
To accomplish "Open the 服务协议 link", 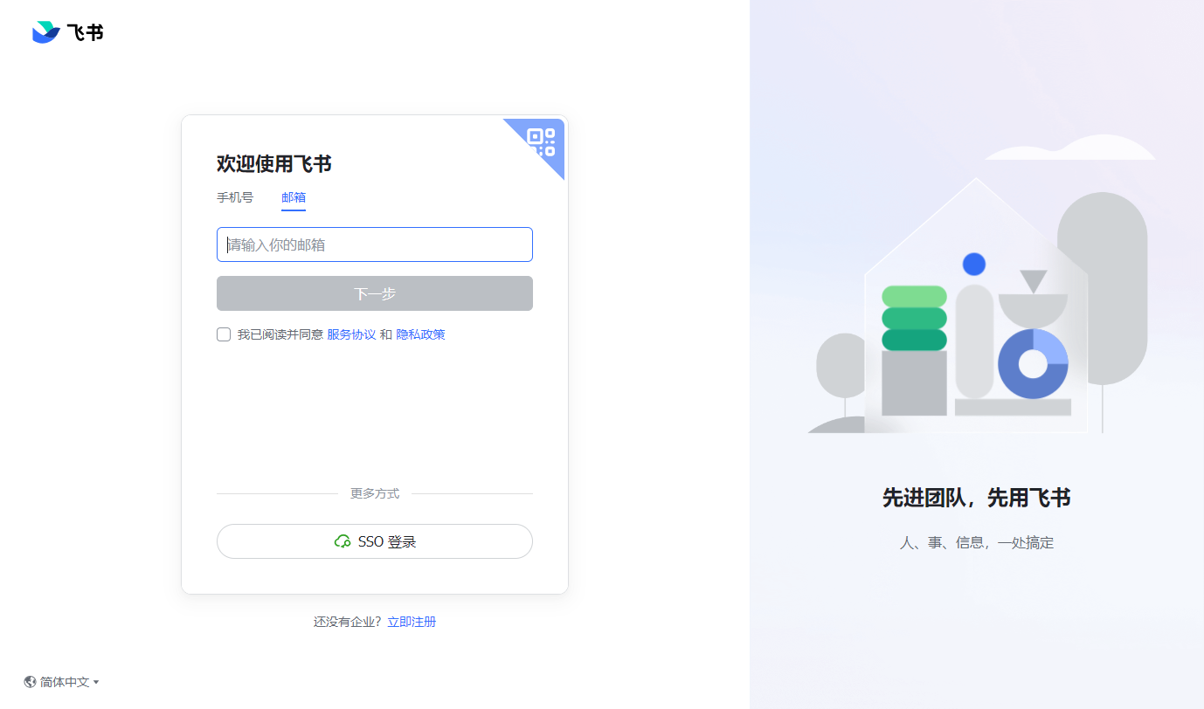I will pos(351,334).
